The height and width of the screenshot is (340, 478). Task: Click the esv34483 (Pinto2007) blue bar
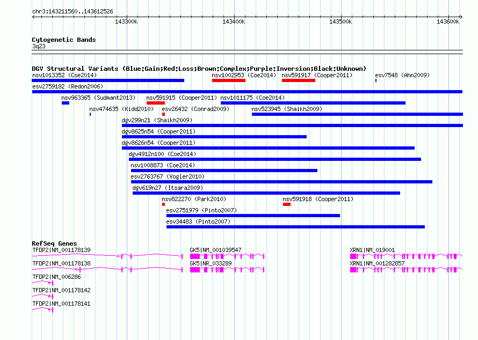[295, 227]
